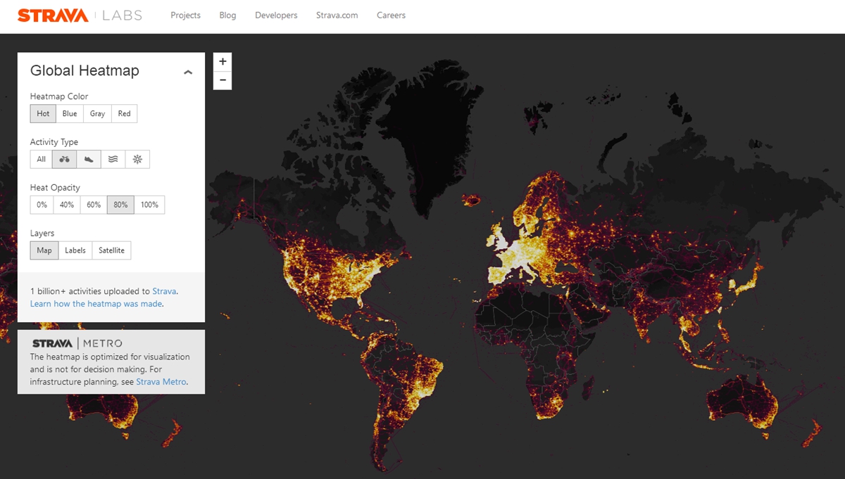Image resolution: width=845 pixels, height=479 pixels.
Task: Set heatmap color to Blue
Action: tap(70, 114)
